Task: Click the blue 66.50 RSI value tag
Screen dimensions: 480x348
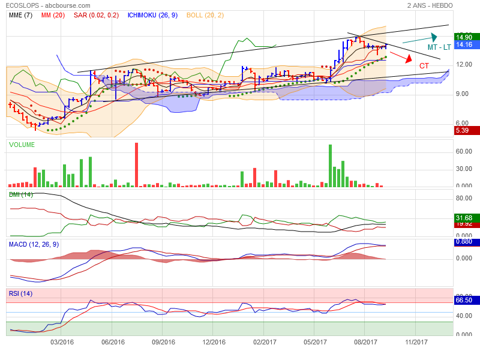Action: [x=467, y=300]
